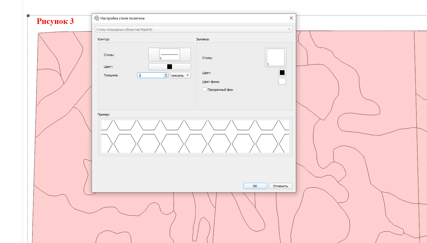427x243 pixels.
Task: Click the Настройка стиля полигона title bar text
Action: point(122,18)
